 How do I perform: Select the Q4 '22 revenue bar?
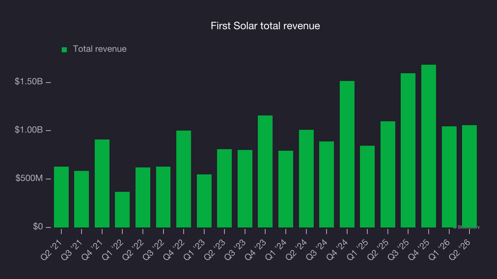pos(184,179)
